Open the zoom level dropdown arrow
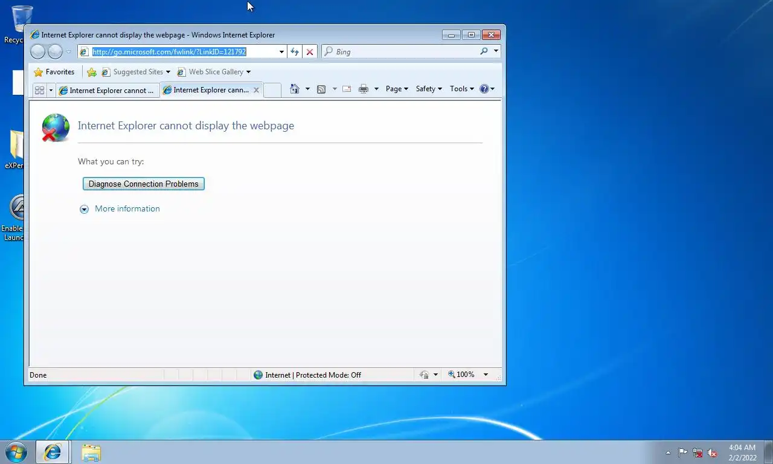 point(486,375)
